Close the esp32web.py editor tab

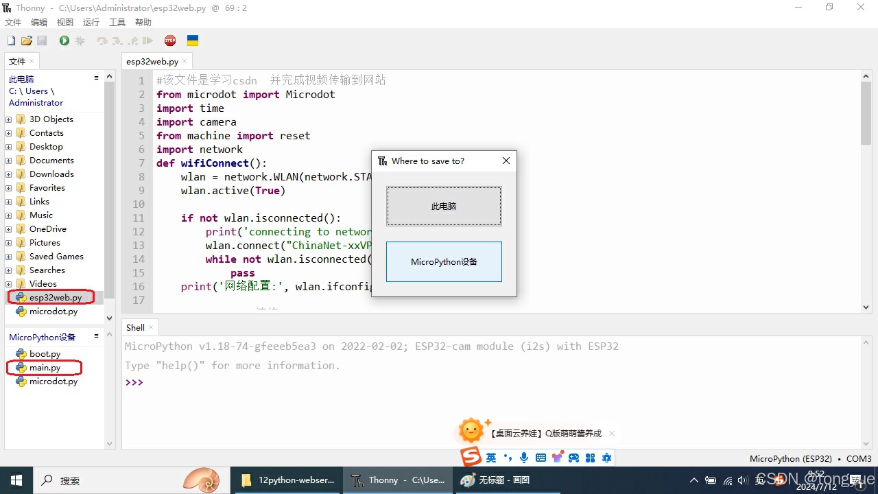pos(185,62)
